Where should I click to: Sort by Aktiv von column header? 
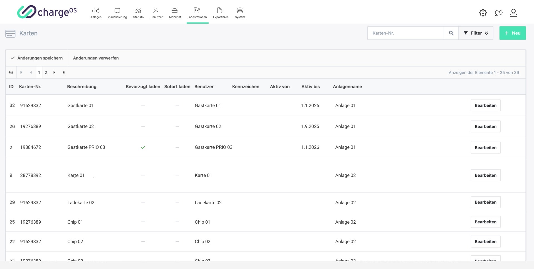coord(280,87)
